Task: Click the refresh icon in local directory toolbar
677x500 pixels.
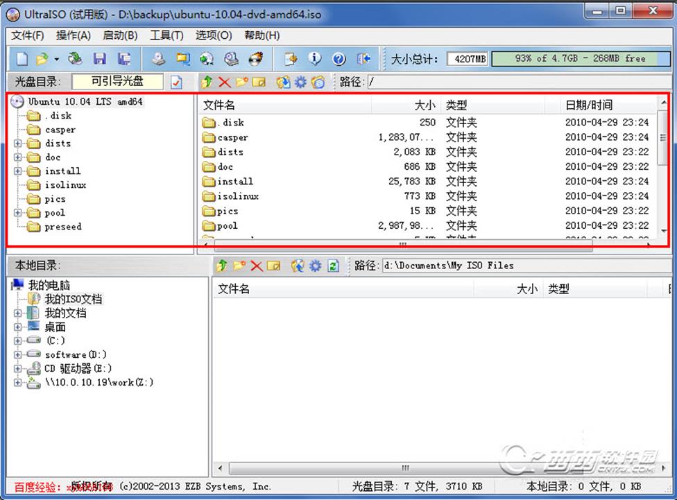Action: (x=333, y=266)
